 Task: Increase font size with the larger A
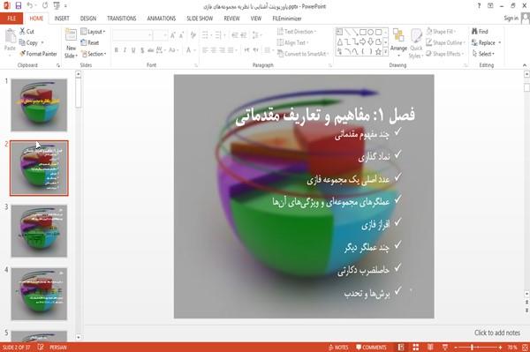coord(173,35)
